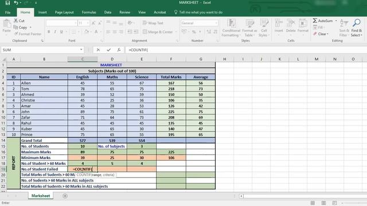
Task: Open Cell Styles gallery
Action: (x=264, y=28)
